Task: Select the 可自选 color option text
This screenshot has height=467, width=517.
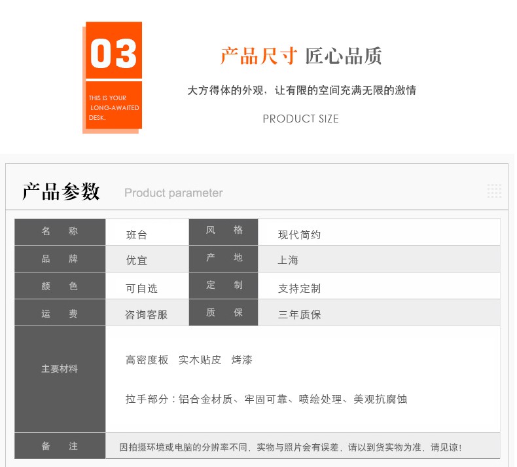Action: tap(141, 288)
